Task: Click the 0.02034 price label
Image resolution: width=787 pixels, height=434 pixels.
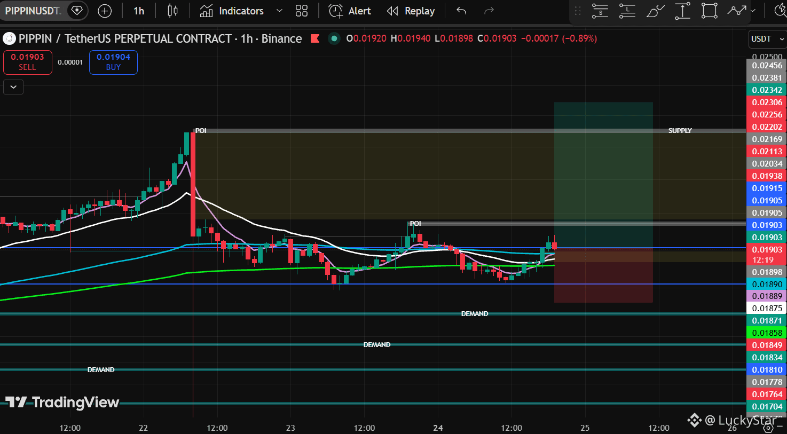Action: click(767, 164)
